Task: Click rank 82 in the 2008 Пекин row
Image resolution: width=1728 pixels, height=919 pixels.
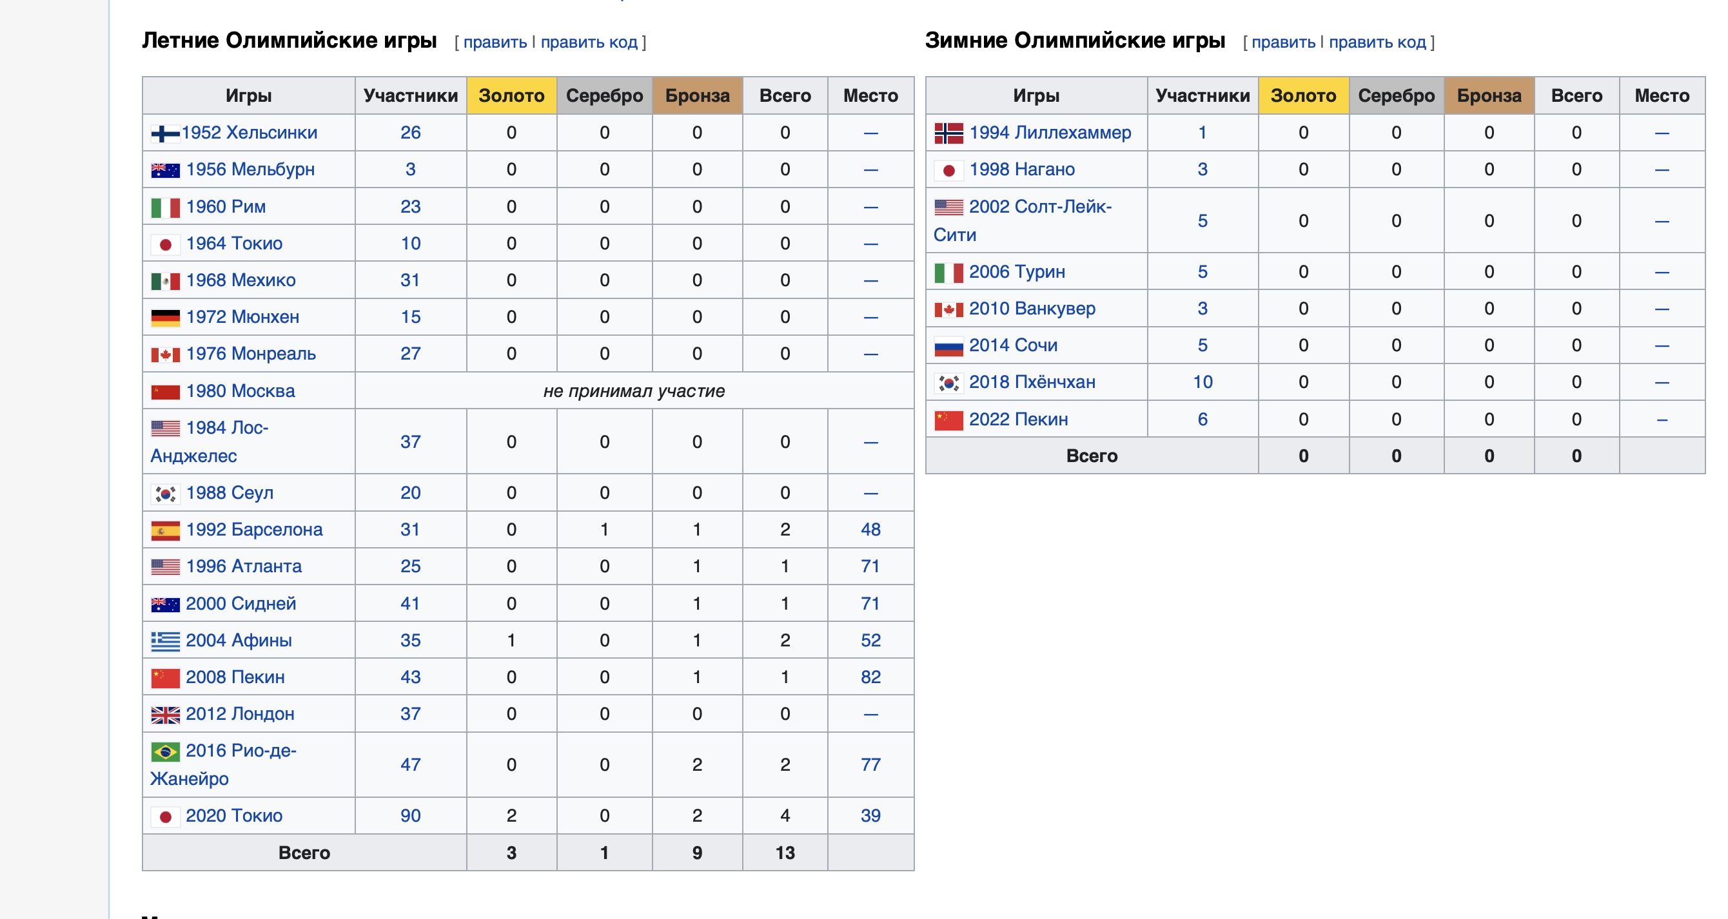Action: [x=870, y=677]
